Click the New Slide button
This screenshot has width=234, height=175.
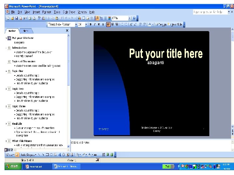tap(175, 24)
